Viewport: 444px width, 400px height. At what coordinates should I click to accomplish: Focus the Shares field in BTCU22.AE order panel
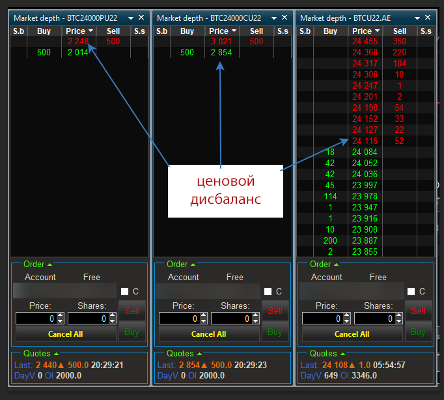pyautogui.click(x=375, y=319)
